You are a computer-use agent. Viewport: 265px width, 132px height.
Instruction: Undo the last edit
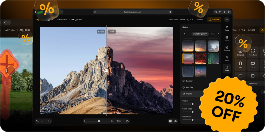(37, 121)
